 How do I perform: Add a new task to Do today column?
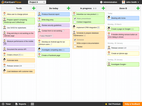pos(68,8)
